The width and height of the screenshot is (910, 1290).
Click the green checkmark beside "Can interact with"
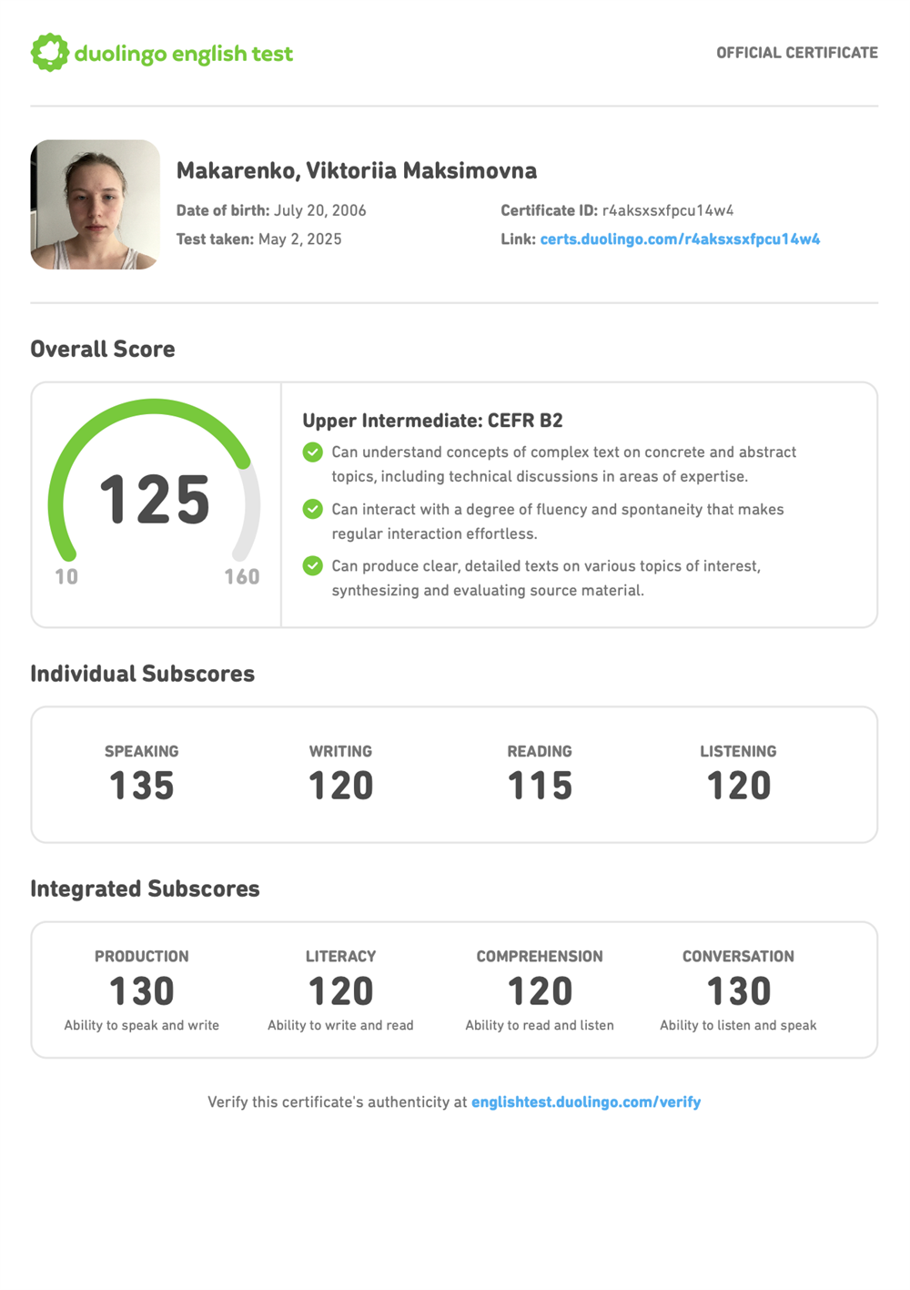click(x=313, y=509)
